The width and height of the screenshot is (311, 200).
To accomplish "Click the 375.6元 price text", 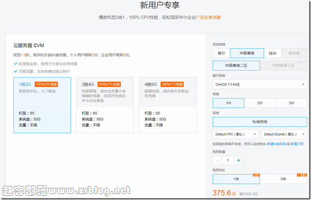I will coord(224,193).
